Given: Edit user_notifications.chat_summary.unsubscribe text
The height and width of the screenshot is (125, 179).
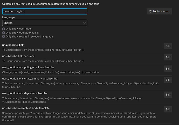Looking at the screenshot, I should point(168,80).
